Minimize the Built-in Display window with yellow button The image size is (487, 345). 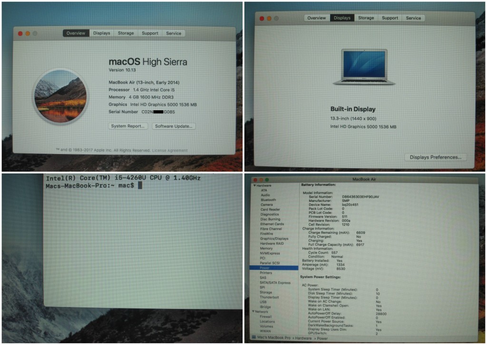[269, 19]
